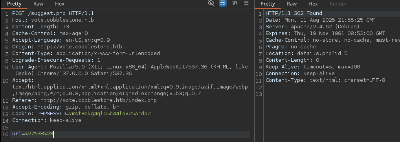This screenshot has width=400, height=142.
Task: Click the Accept: header name
Action: point(23,80)
